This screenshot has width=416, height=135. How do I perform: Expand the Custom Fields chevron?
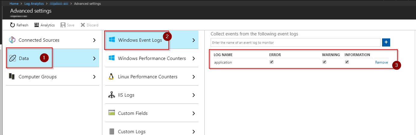click(x=194, y=113)
